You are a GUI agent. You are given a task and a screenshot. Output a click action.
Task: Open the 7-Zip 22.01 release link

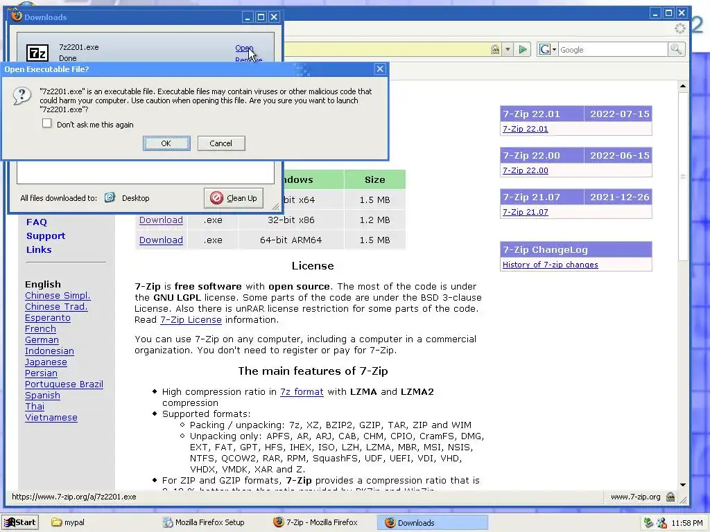(526, 129)
